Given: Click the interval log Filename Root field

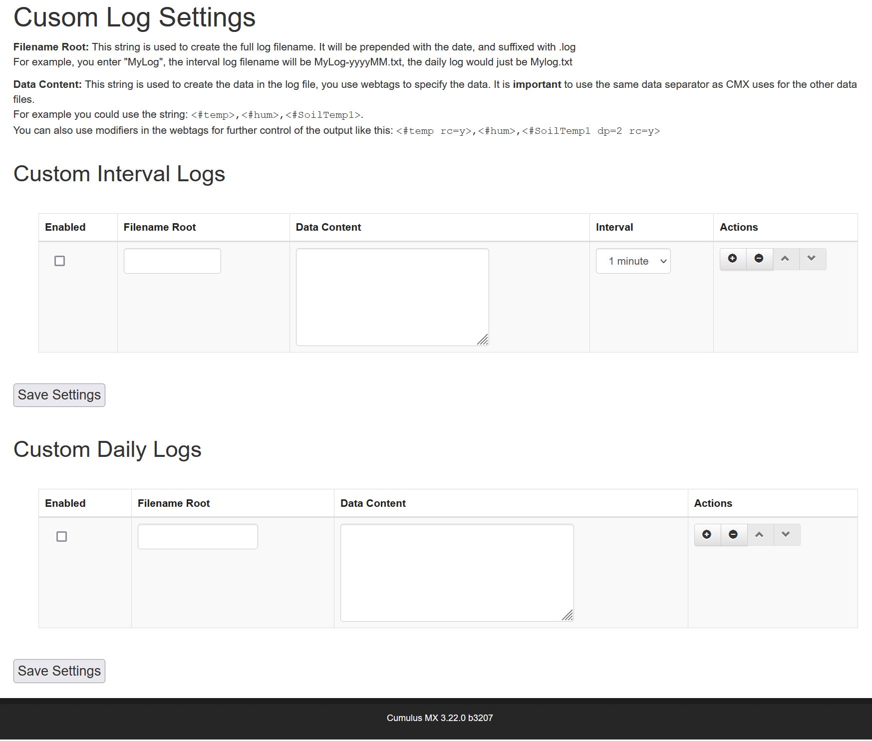Looking at the screenshot, I should (x=172, y=261).
